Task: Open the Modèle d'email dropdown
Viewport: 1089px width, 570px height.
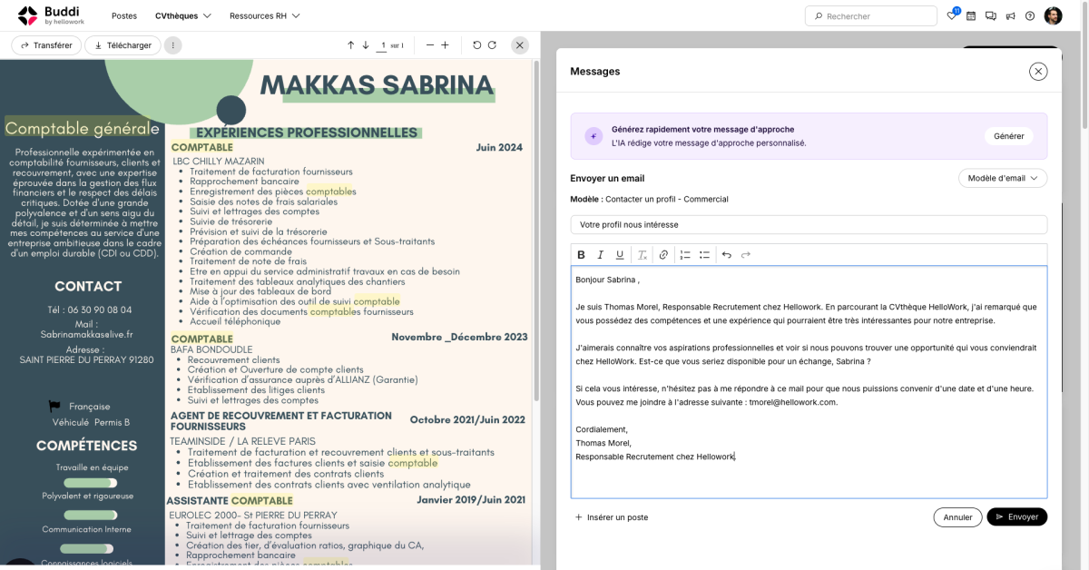Action: (x=1003, y=178)
